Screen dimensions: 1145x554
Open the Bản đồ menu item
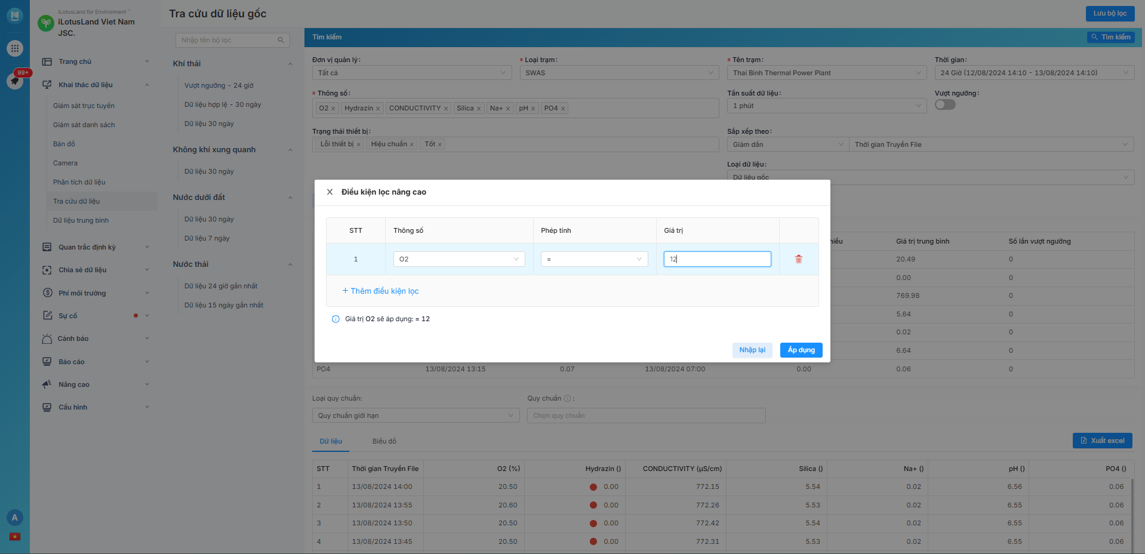tap(64, 144)
